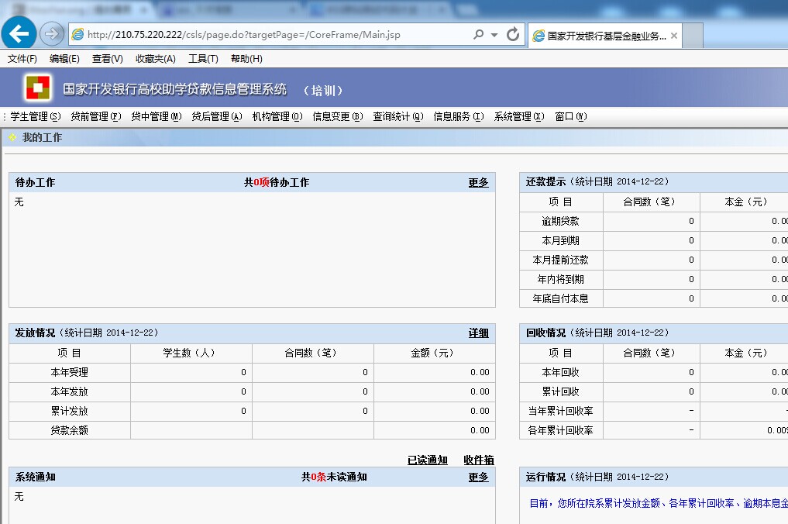This screenshot has width=788, height=524.
Task: Open the 查询统计(Q) menu
Action: [x=398, y=117]
